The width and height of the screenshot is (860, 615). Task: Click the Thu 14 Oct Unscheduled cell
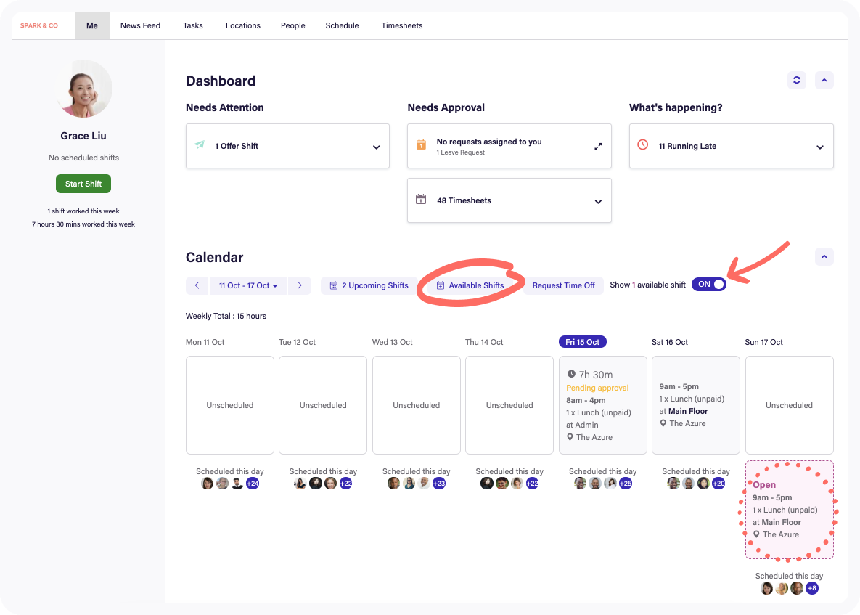[509, 405]
